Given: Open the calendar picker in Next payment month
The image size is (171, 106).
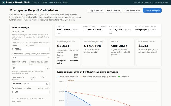Looking at the screenshot, I should pyautogui.click(x=47, y=84).
